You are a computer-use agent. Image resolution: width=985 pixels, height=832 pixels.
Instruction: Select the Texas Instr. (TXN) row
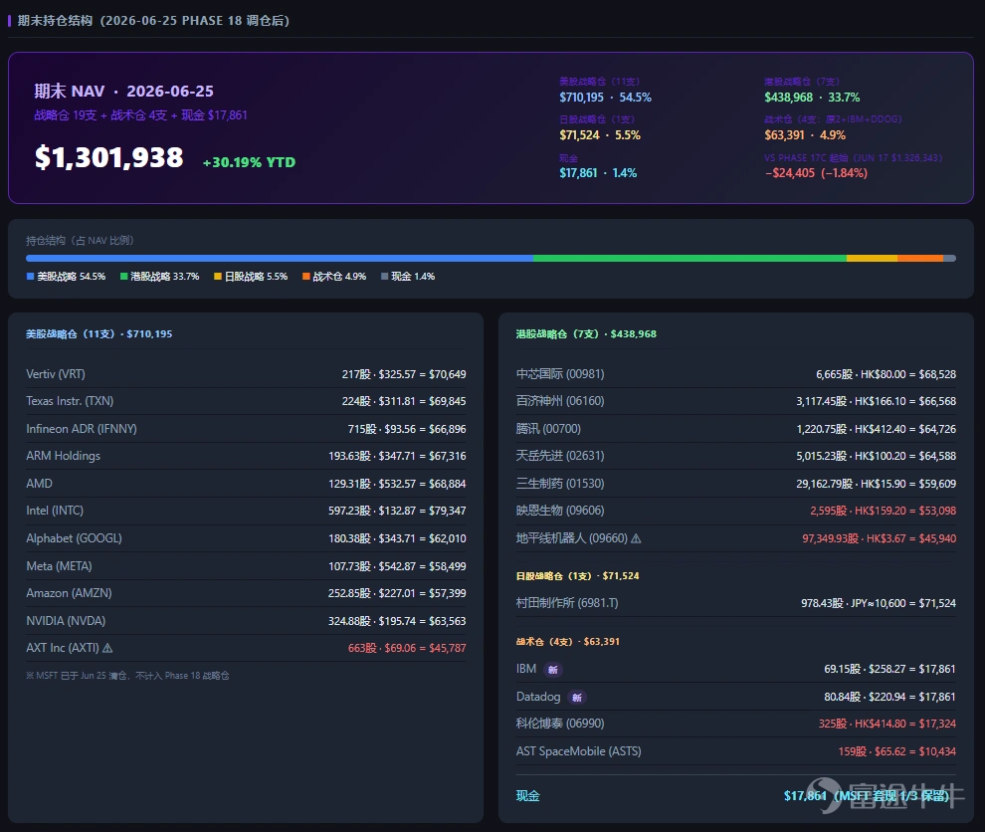[246, 401]
